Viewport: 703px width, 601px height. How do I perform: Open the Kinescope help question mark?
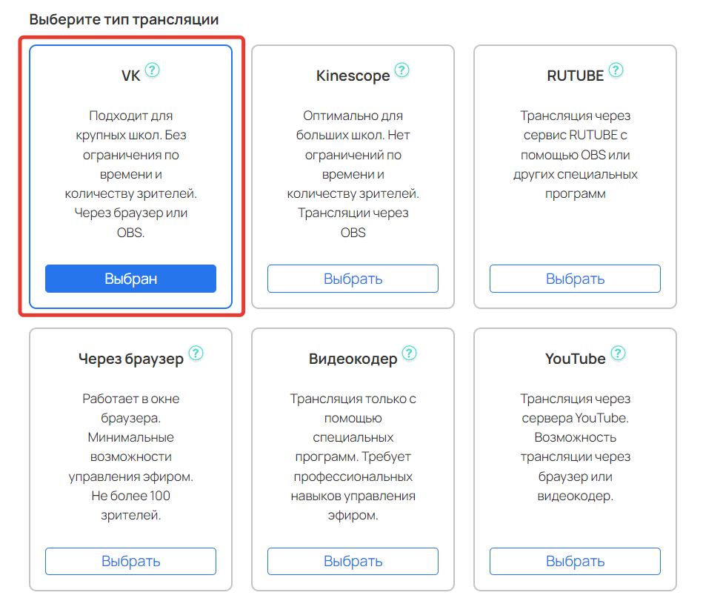(402, 70)
